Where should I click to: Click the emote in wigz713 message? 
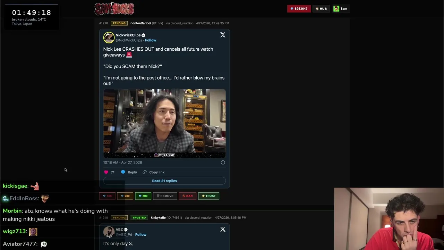tap(33, 232)
